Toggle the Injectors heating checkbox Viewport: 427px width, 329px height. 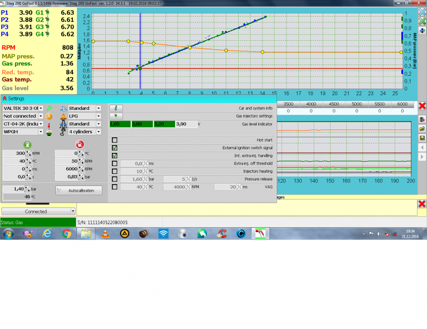point(114,171)
